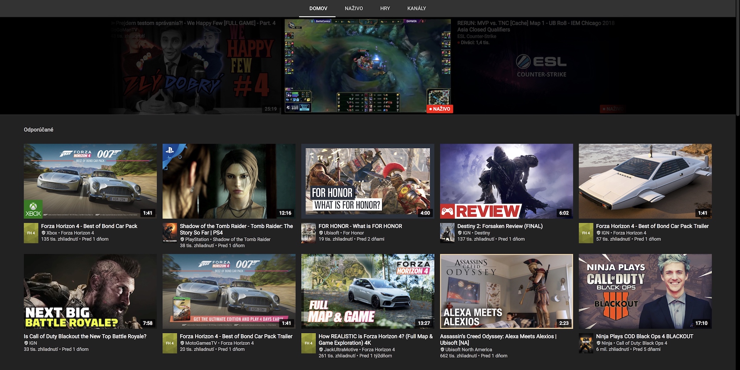The image size is (740, 370).
Task: Play the 'What is For Honor?' thumbnail
Action: point(368,181)
